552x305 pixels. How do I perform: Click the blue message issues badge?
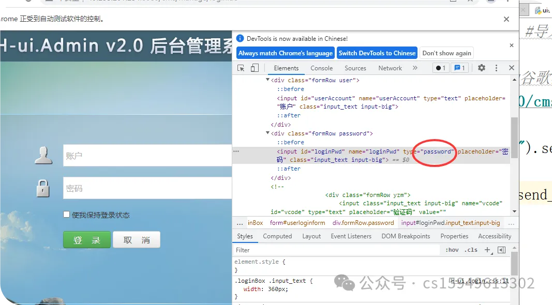pyautogui.click(x=459, y=68)
